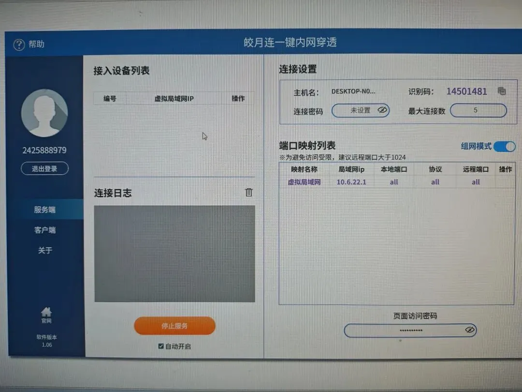Click account number 2425888979
Screen dimensions: 522x392
tap(44, 151)
